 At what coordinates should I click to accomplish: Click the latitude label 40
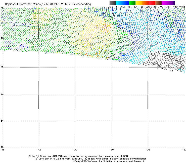coord(2,147)
